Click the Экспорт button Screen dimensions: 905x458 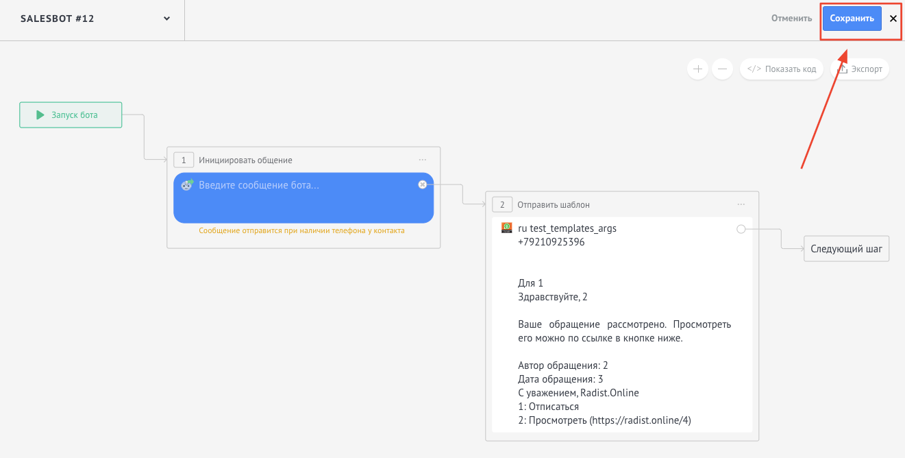pyautogui.click(x=860, y=69)
